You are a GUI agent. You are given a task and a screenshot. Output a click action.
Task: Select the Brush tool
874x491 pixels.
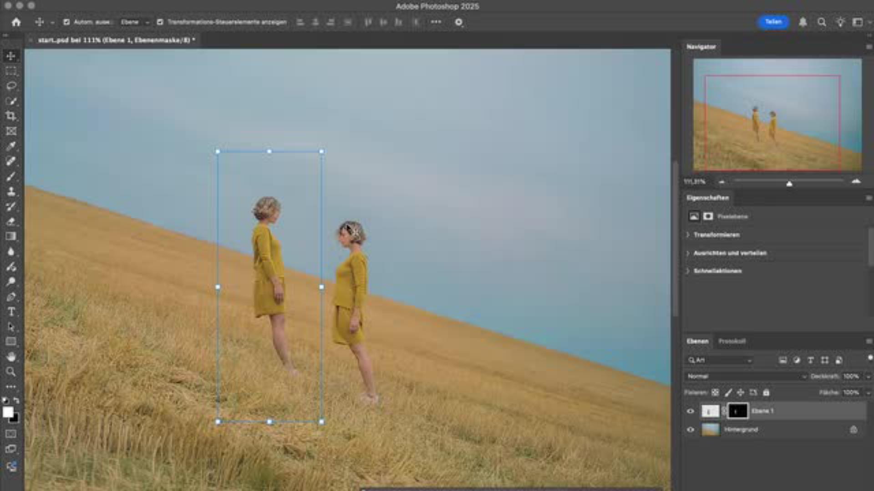pos(11,176)
